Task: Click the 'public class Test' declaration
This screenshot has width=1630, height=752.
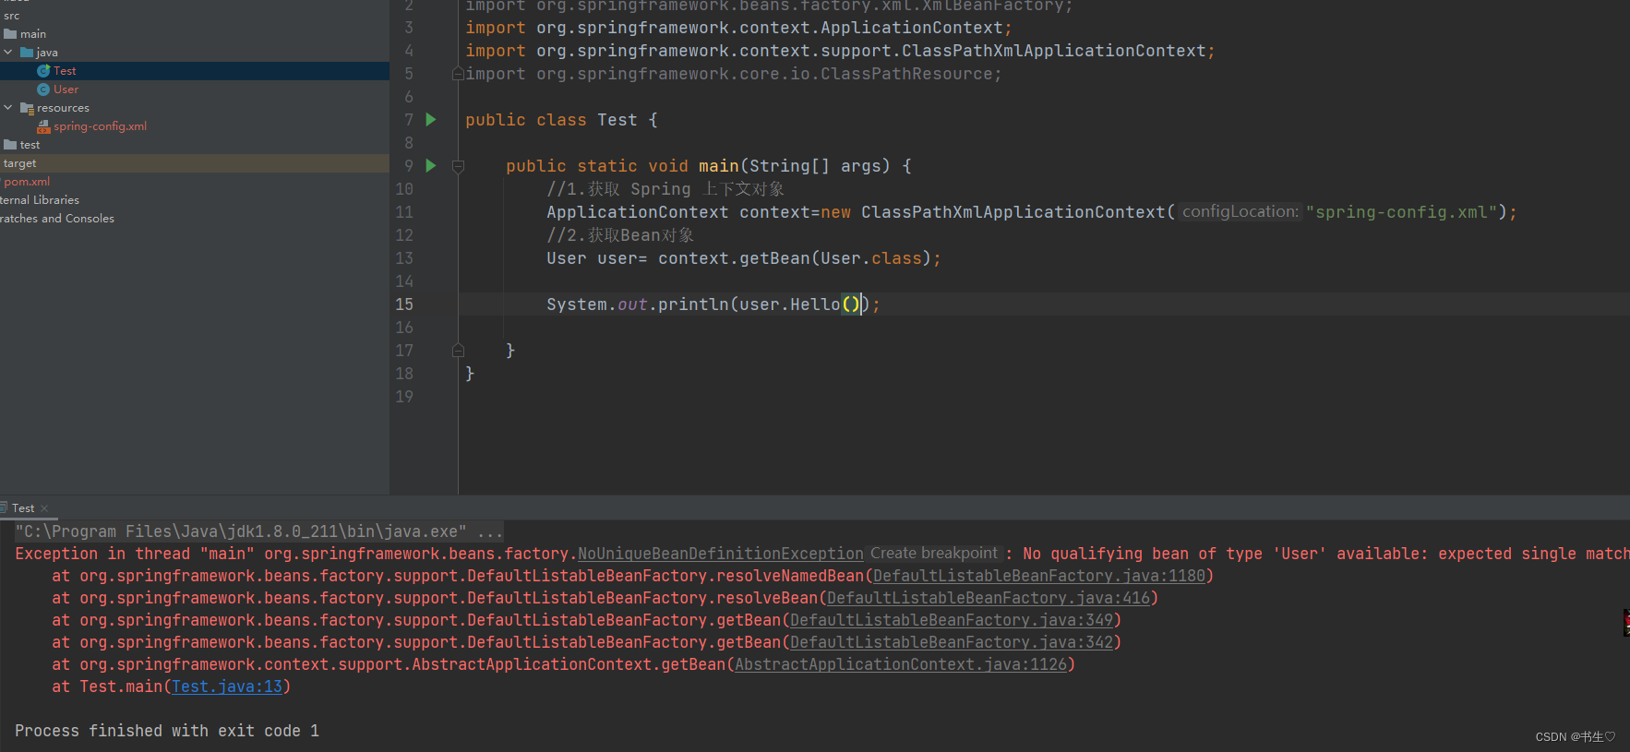Action: pyautogui.click(x=551, y=120)
